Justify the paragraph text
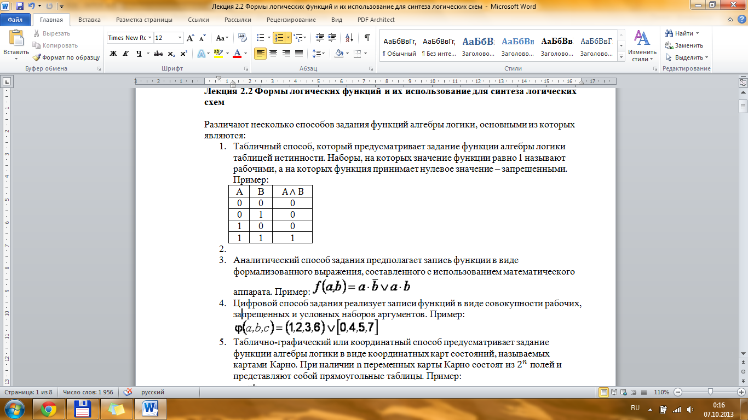This screenshot has height=420, width=748. [299, 53]
